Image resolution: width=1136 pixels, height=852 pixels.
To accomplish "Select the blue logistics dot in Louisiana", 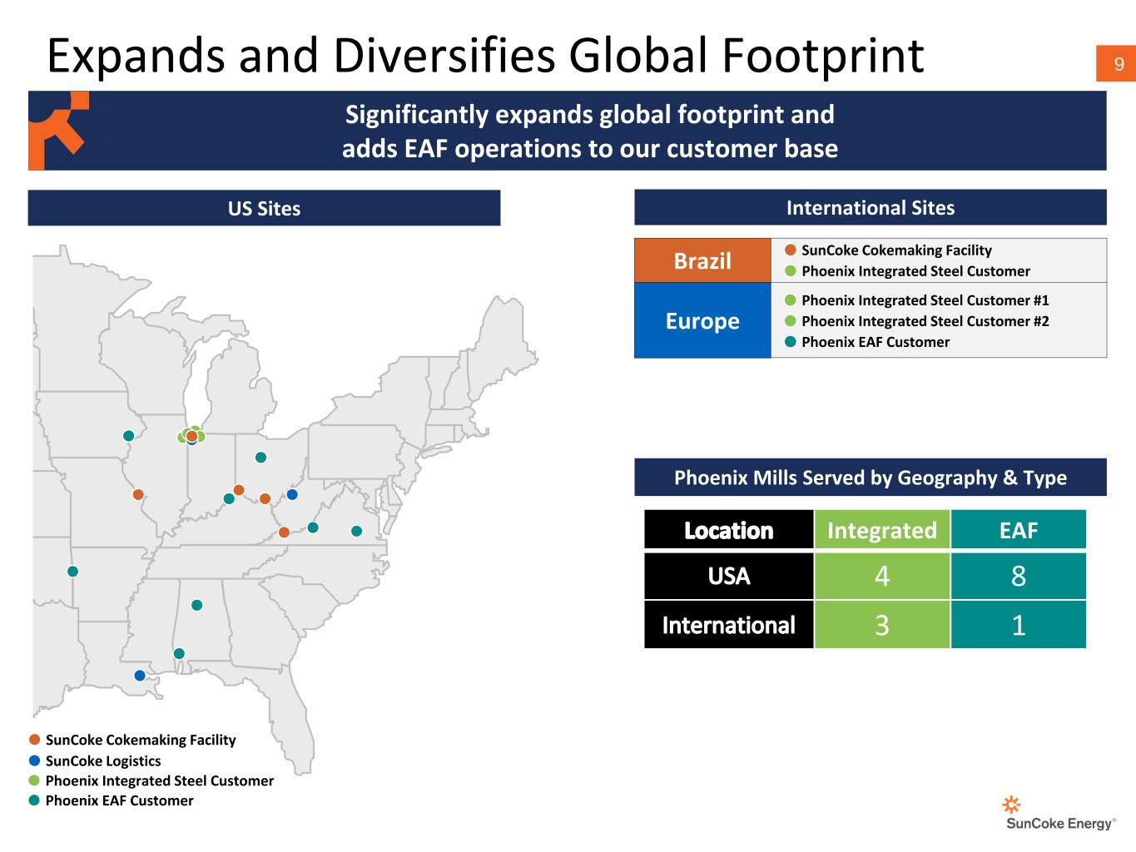I will (x=140, y=676).
